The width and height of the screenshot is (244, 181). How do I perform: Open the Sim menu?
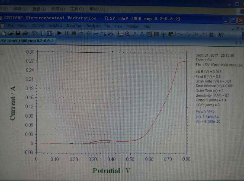tap(107, 26)
